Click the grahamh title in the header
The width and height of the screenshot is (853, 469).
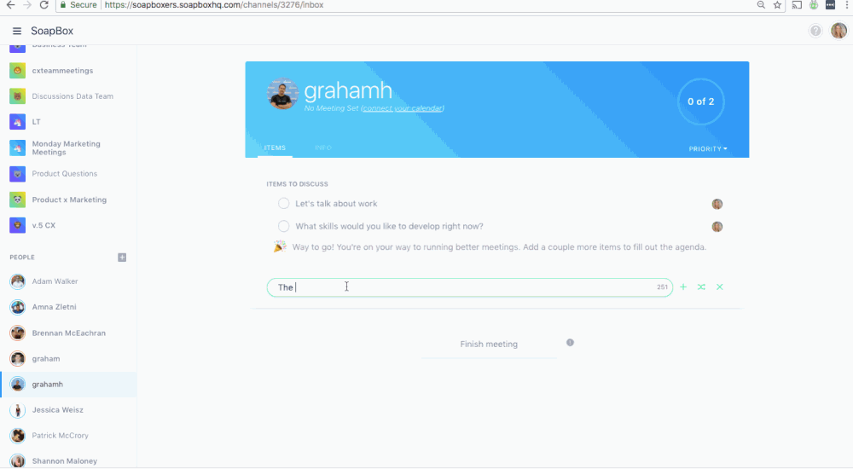(348, 91)
